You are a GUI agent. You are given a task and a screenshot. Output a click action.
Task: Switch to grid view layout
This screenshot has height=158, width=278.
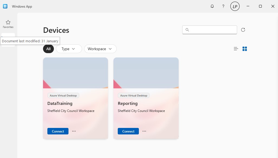(x=245, y=49)
